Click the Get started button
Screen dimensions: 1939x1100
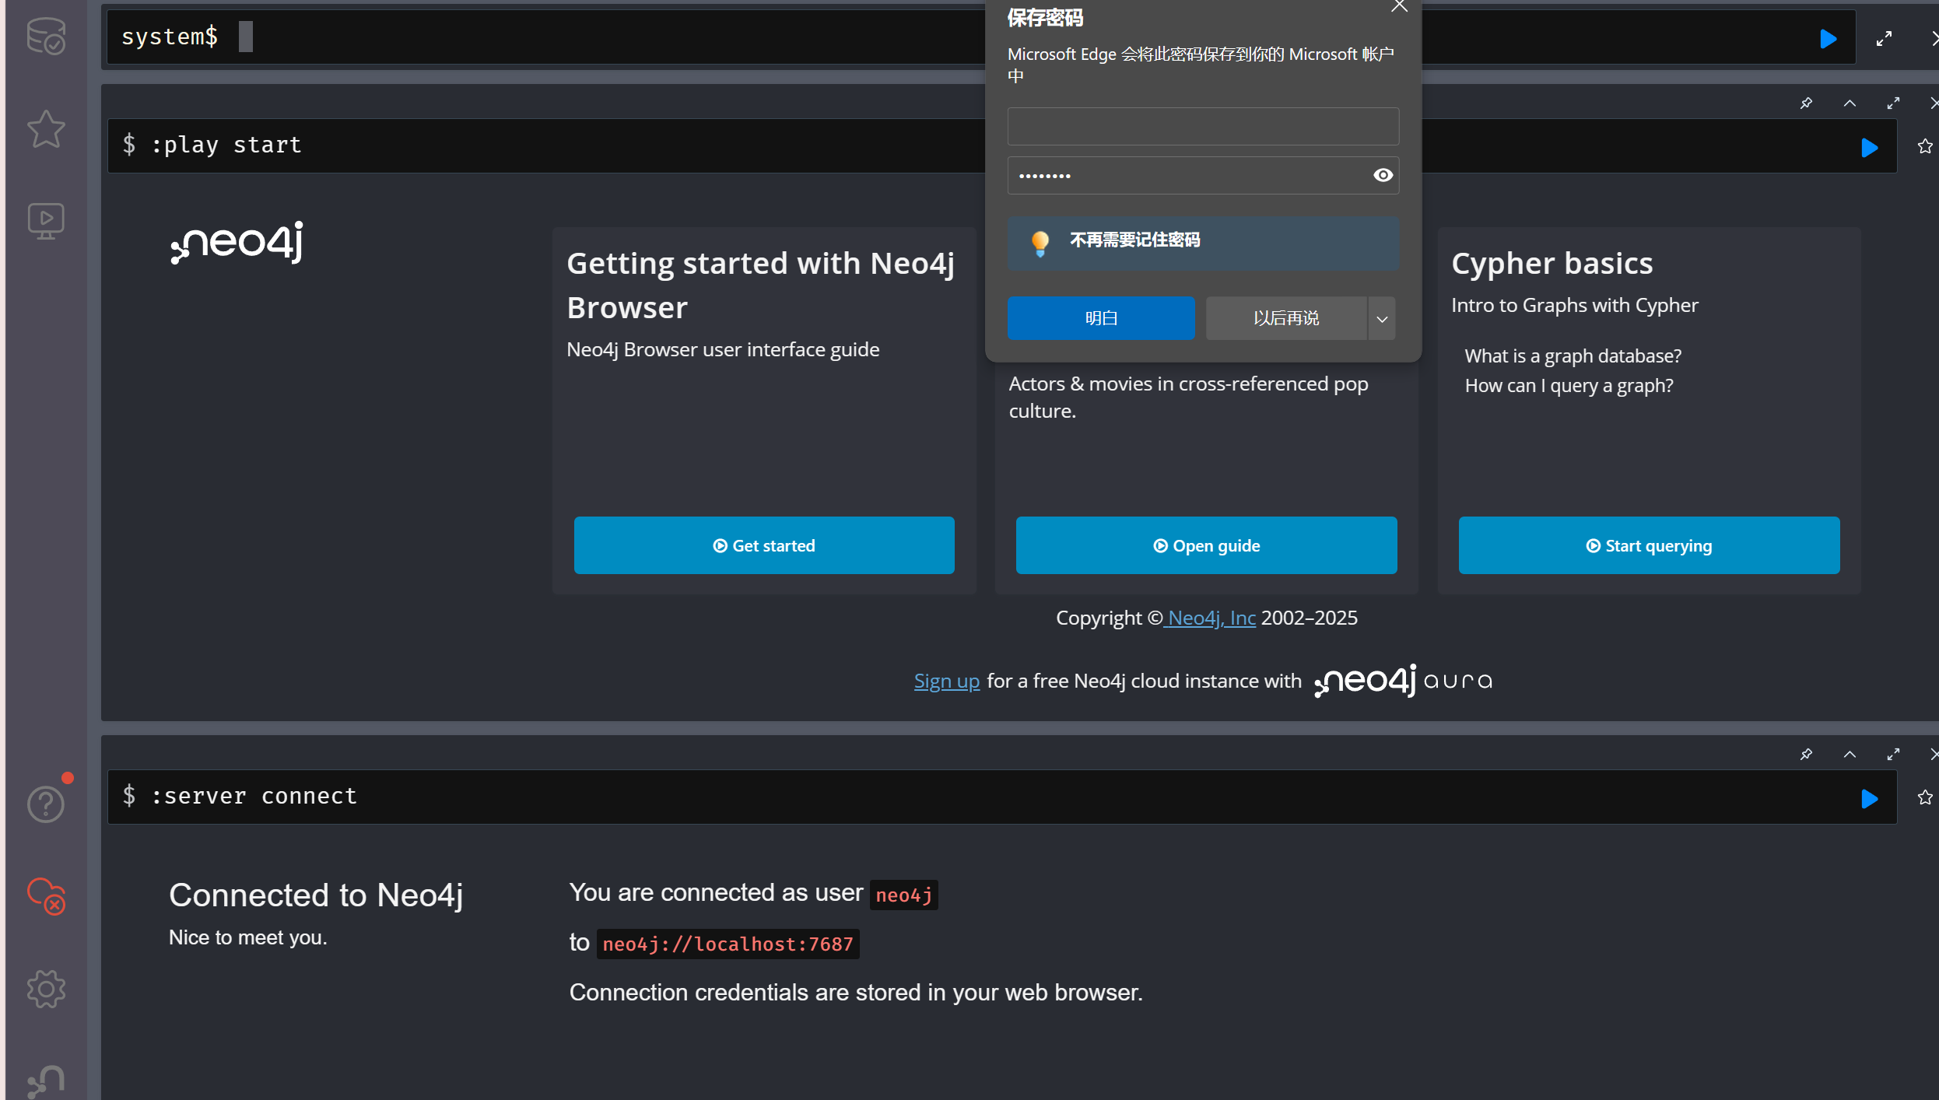click(763, 545)
